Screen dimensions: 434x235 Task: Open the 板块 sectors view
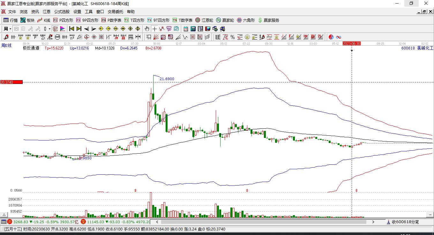tap(27, 20)
